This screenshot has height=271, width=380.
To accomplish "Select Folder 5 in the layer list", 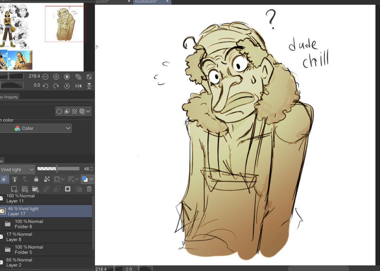I will point(46,250).
